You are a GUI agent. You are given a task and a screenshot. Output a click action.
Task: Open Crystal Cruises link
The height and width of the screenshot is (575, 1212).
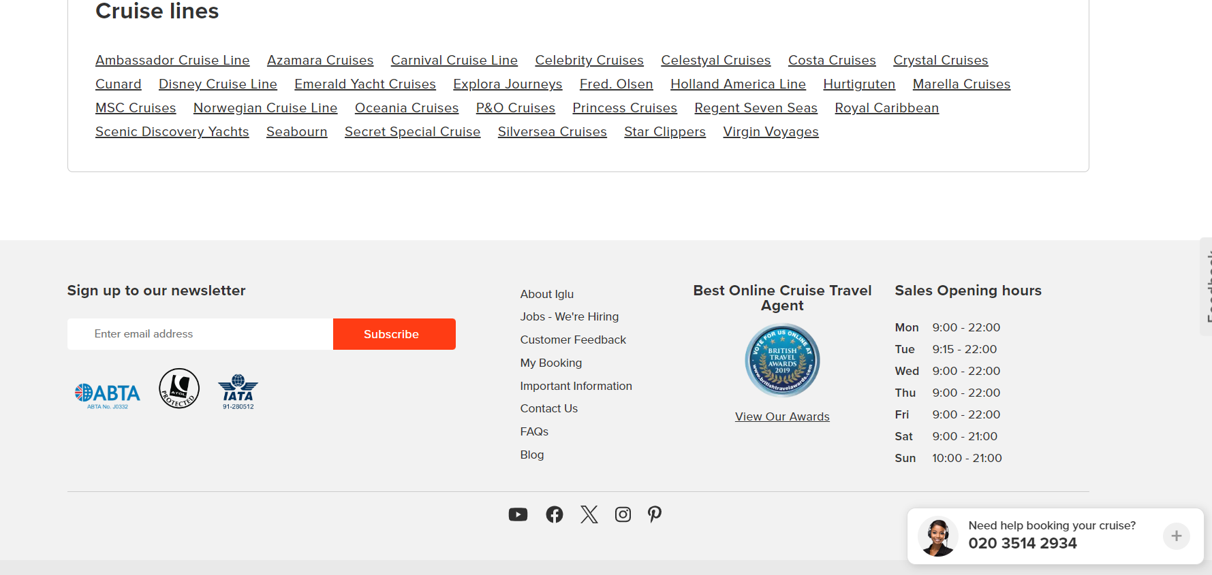(x=941, y=60)
